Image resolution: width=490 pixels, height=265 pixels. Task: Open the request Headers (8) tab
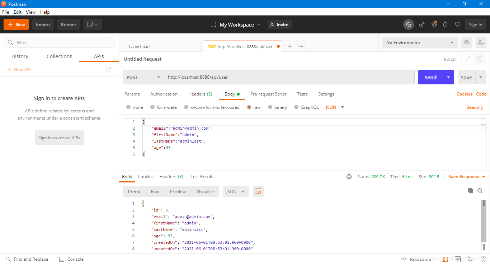[x=200, y=94]
